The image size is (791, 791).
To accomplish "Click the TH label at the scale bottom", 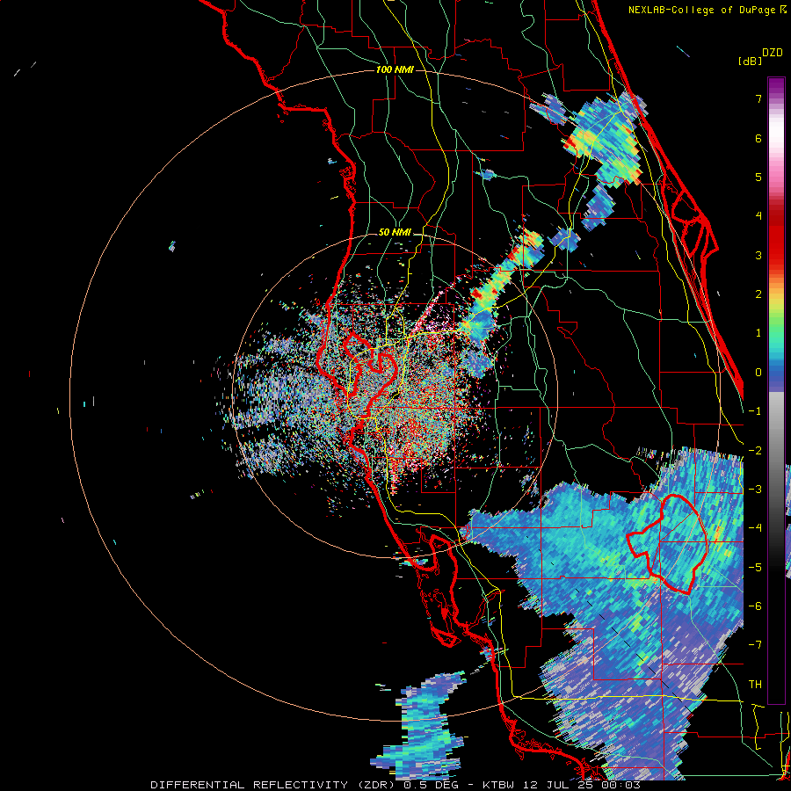I will pyautogui.click(x=755, y=685).
